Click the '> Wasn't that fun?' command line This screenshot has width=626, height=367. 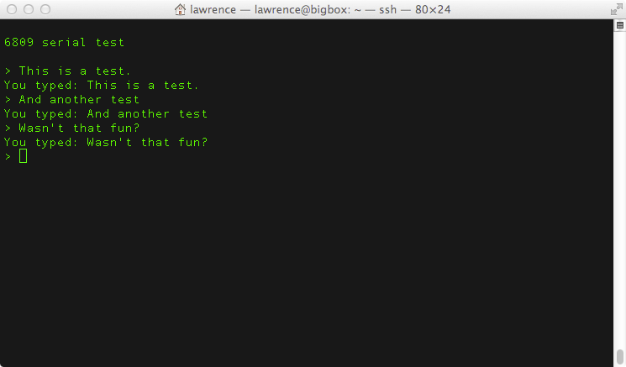coord(72,128)
